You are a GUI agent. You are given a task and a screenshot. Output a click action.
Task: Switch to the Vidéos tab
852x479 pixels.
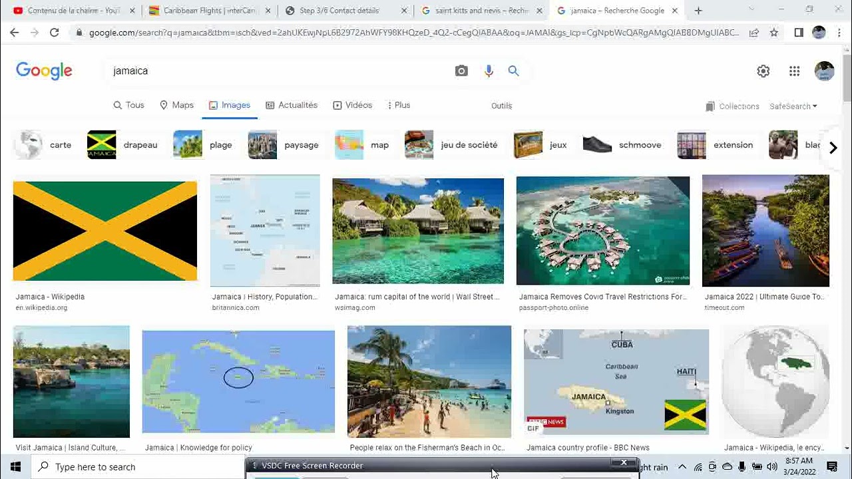tap(353, 105)
